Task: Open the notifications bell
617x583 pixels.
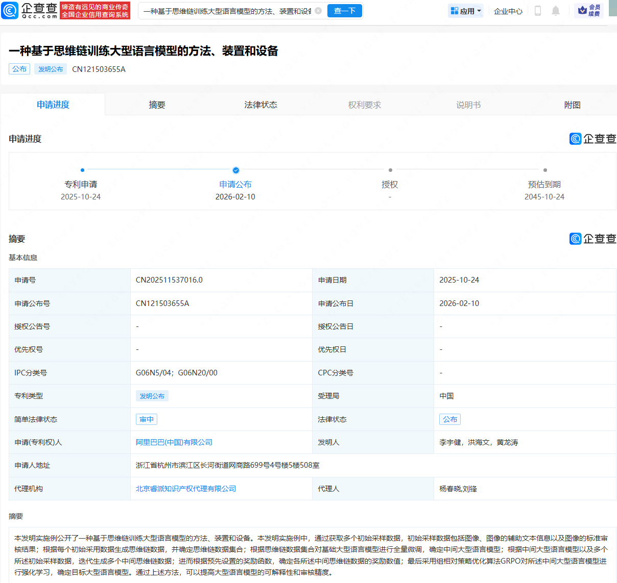Action: tap(556, 11)
